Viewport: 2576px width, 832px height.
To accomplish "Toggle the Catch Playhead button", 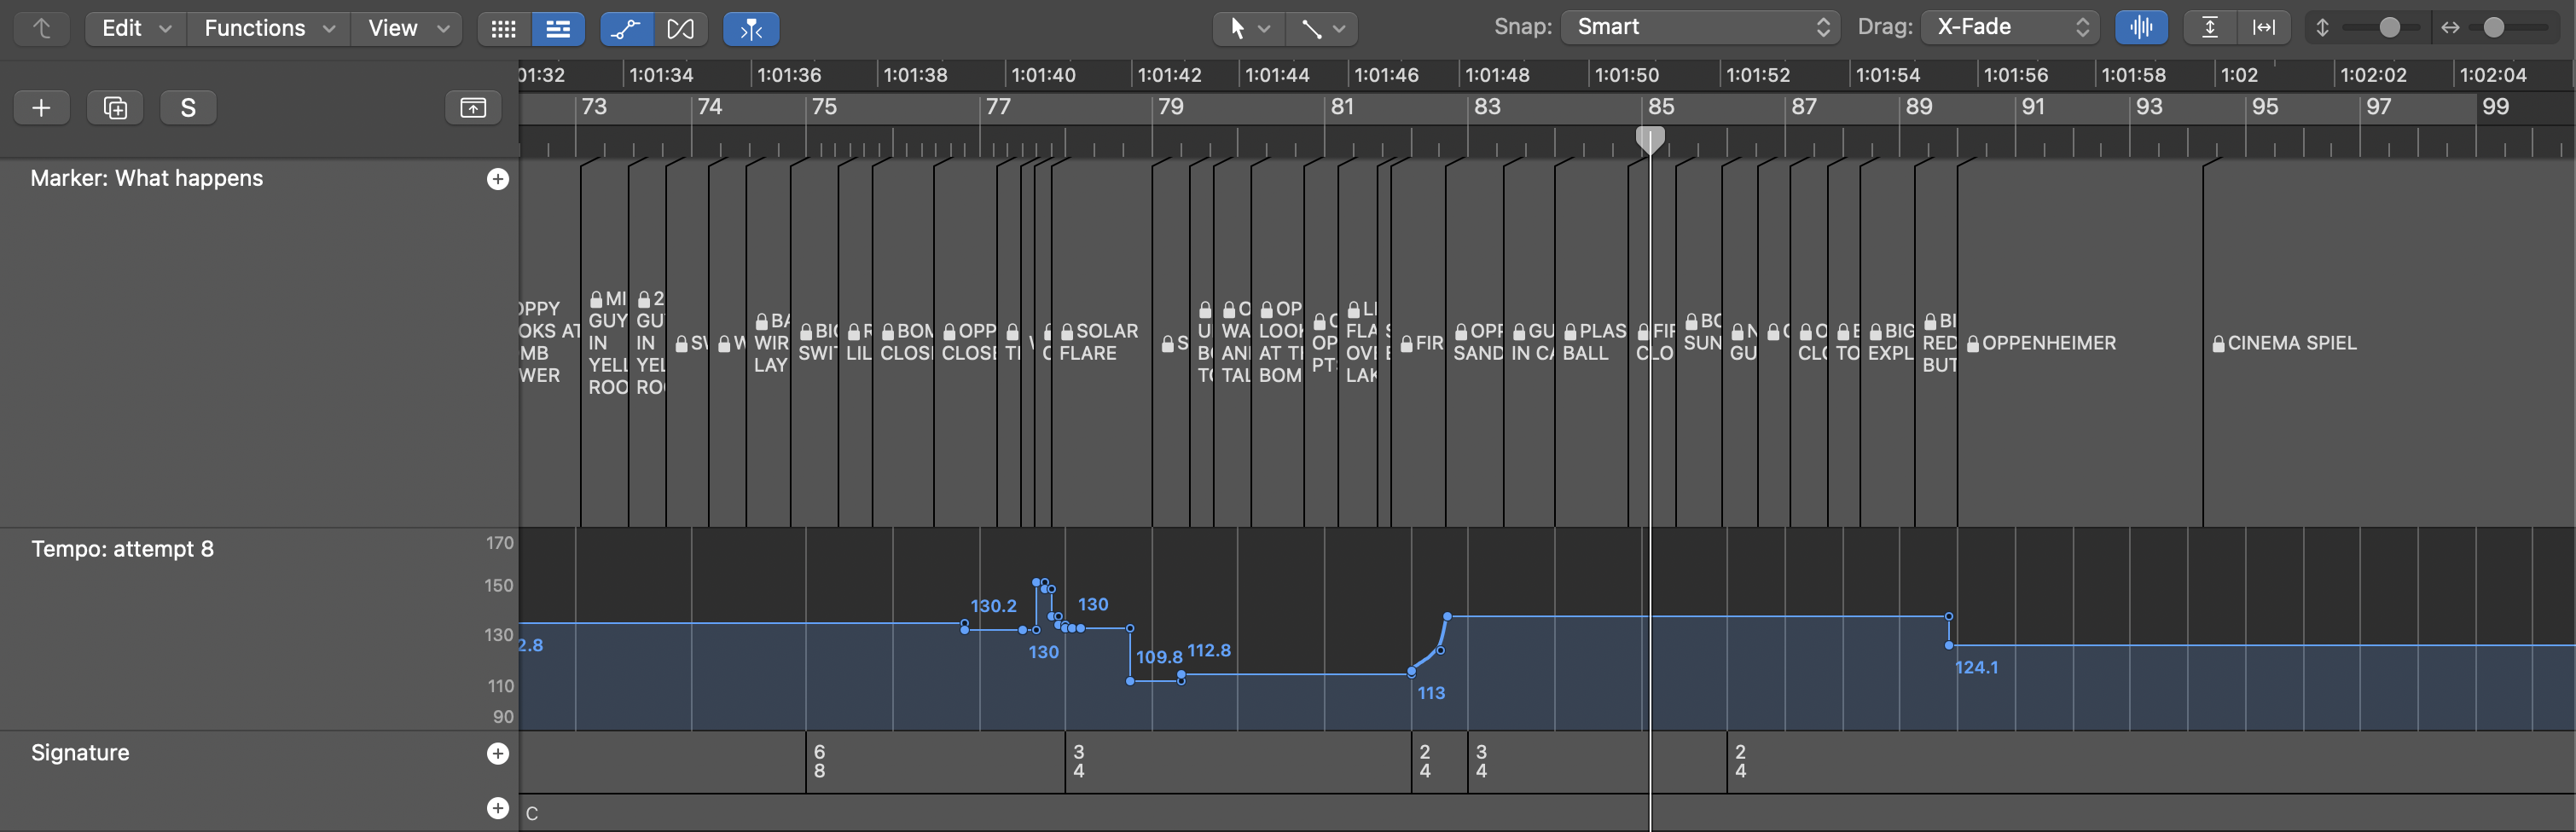I will point(751,29).
